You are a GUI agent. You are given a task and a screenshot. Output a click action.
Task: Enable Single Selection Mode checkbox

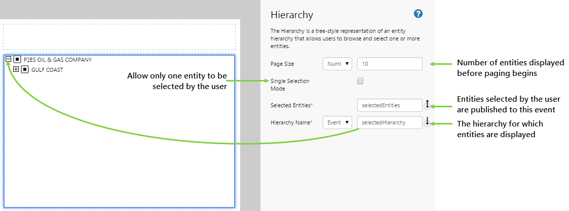tap(360, 81)
